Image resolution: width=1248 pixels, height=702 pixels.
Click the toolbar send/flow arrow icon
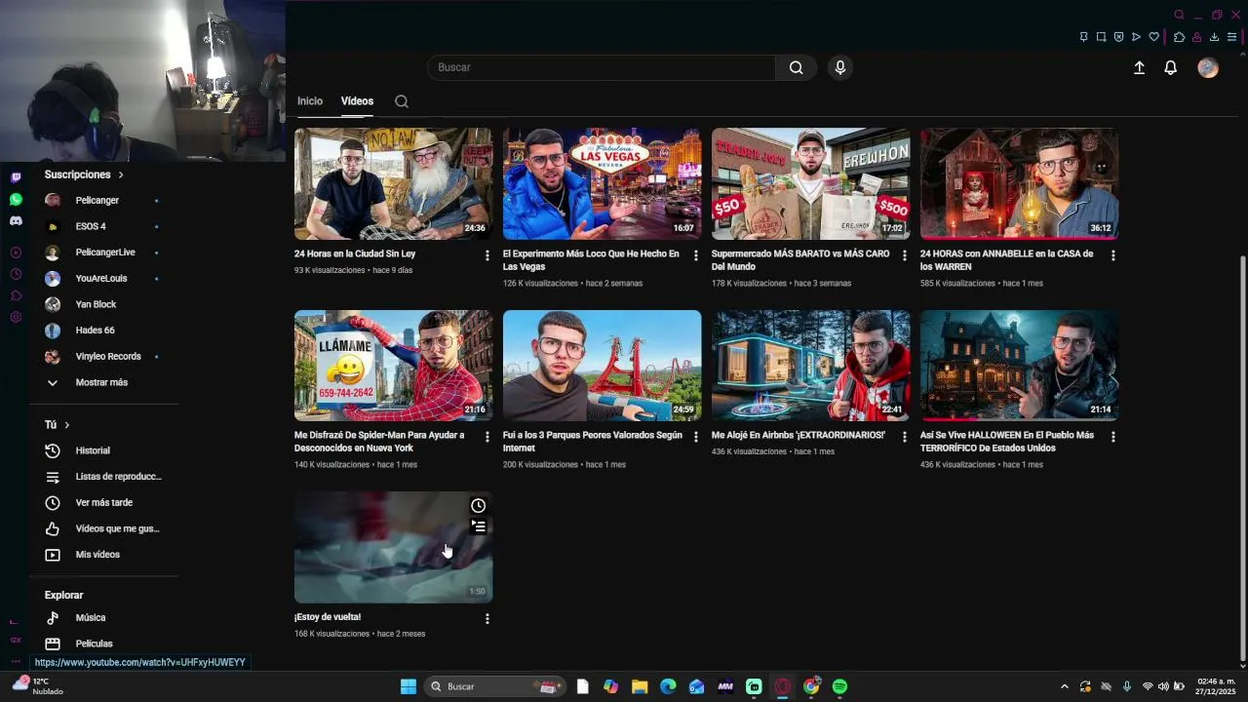(x=1136, y=37)
